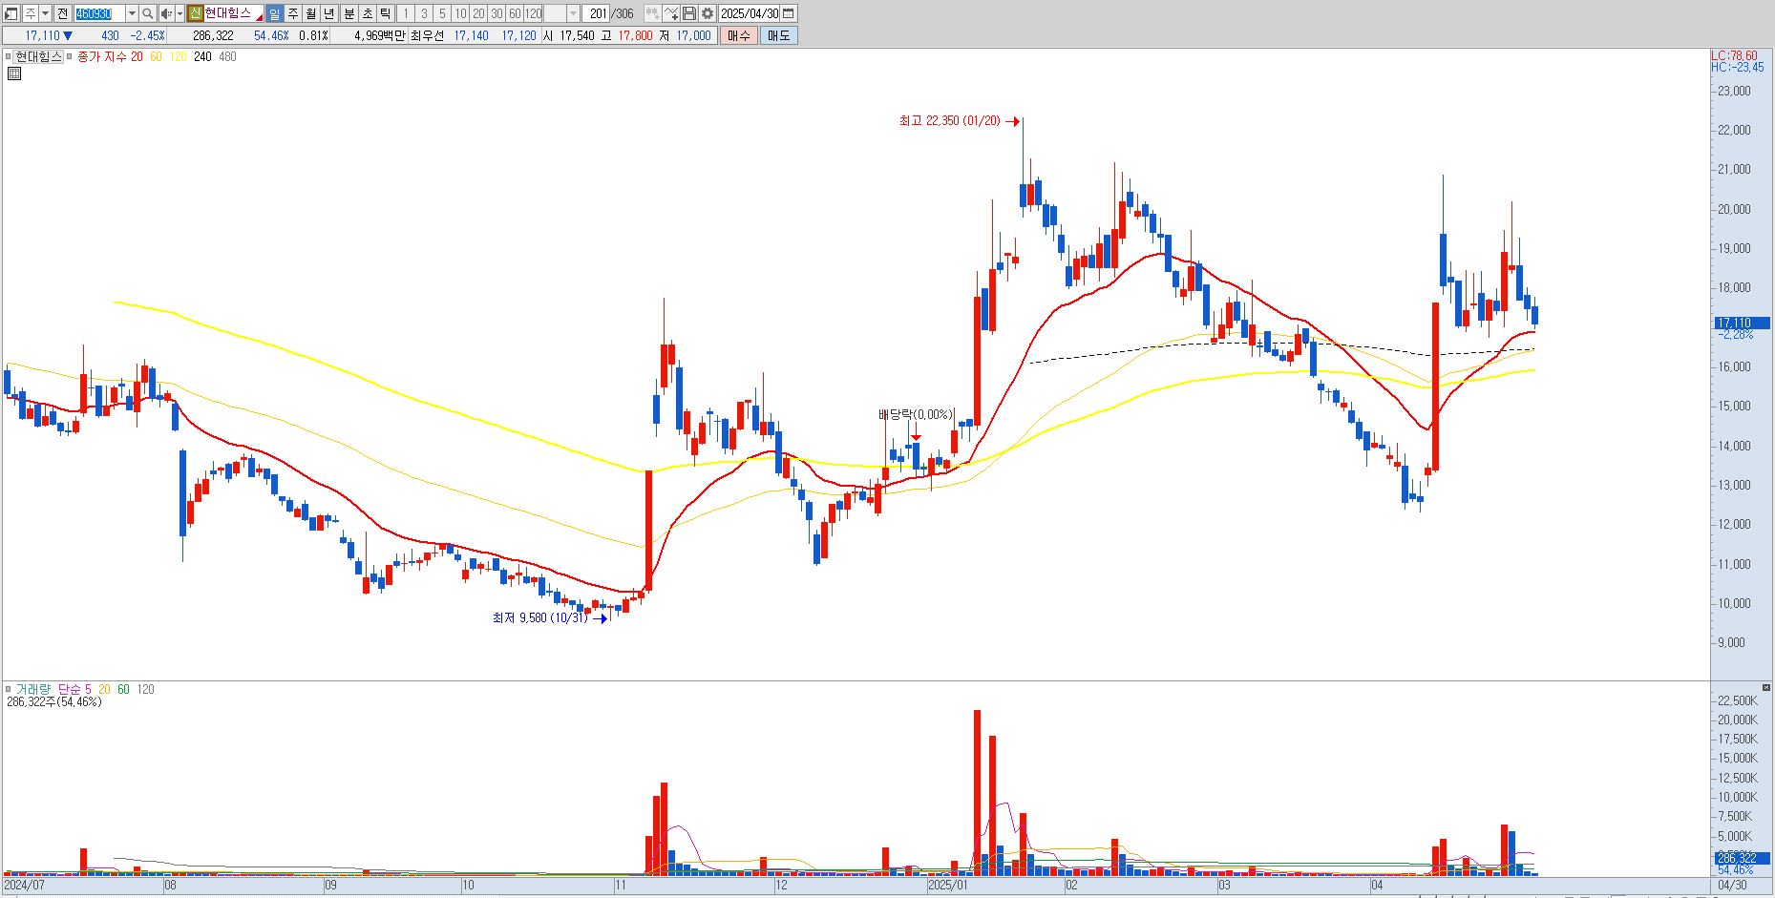Open the calendar date picker icon
The width and height of the screenshot is (1775, 898).
(x=789, y=13)
